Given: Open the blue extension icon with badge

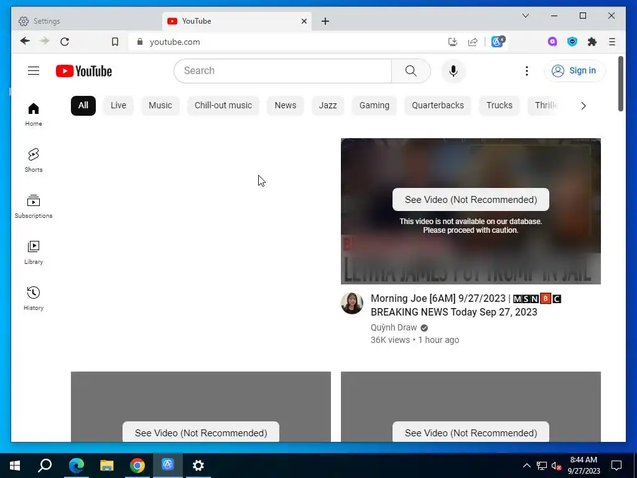Looking at the screenshot, I should (498, 42).
